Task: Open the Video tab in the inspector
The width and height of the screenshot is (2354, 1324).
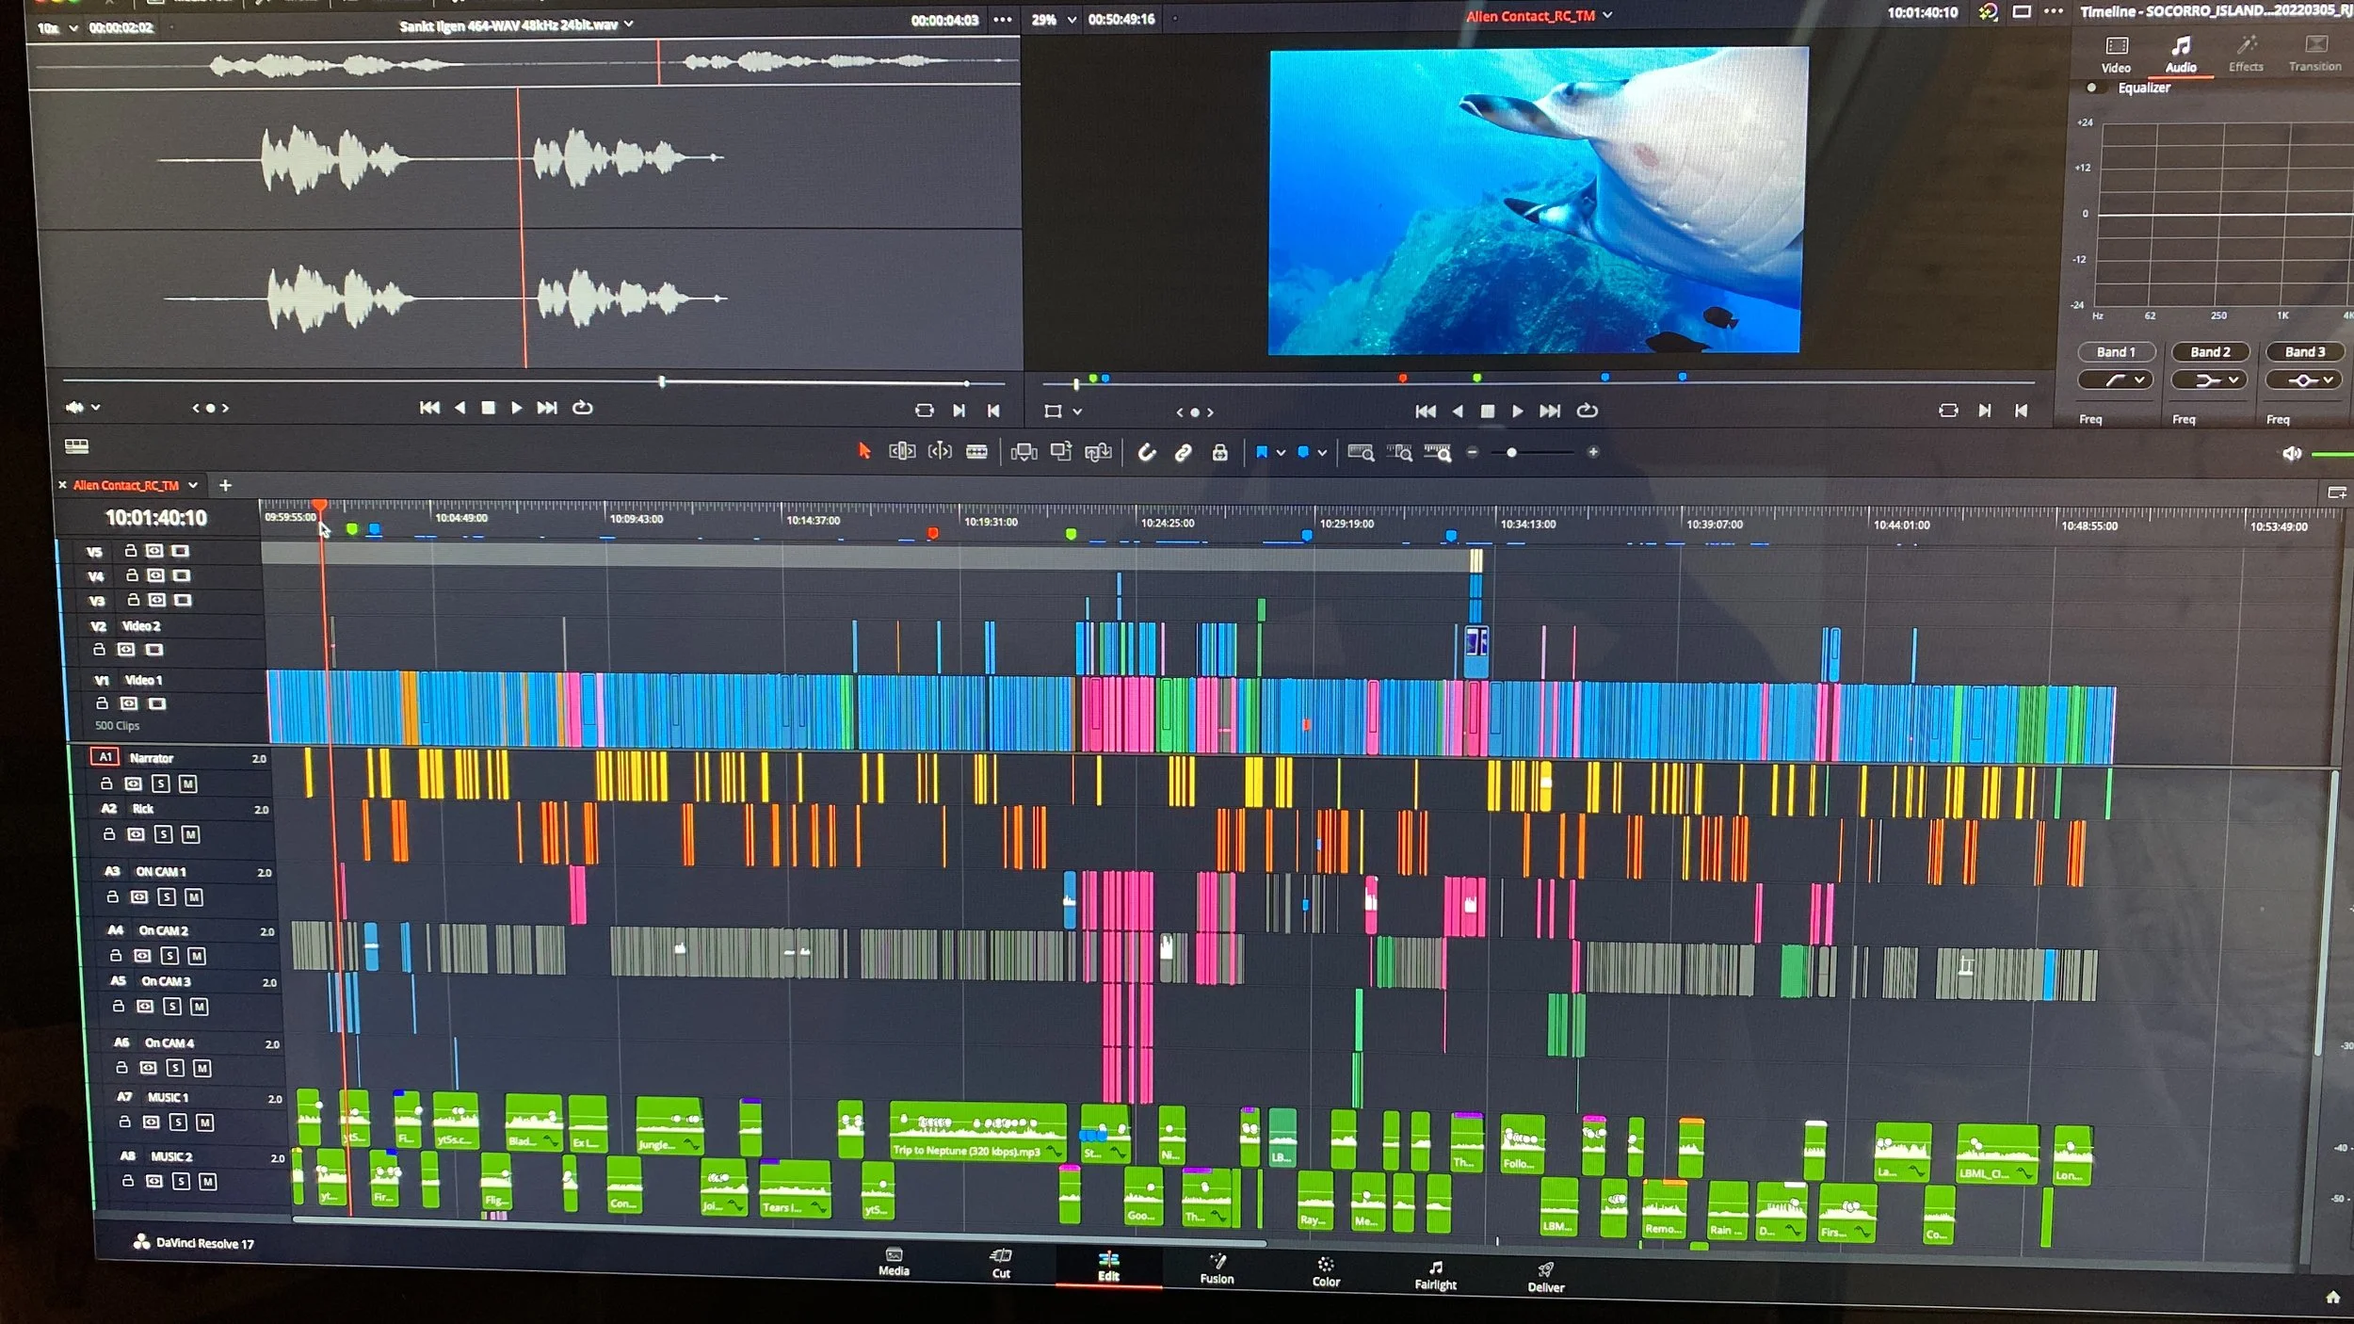Action: 2116,54
